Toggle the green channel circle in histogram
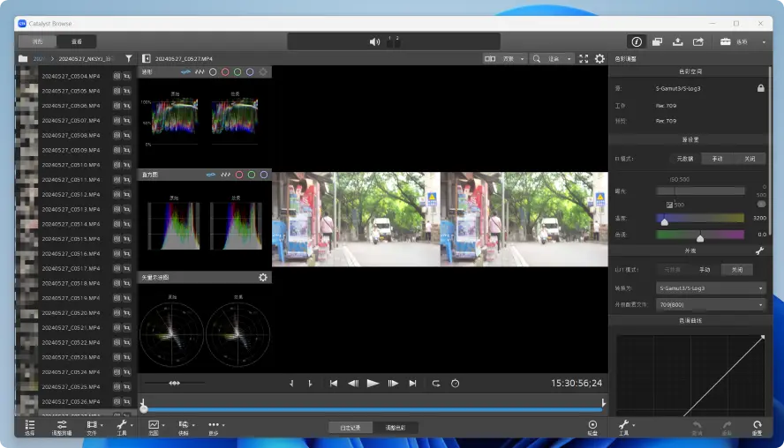784x448 pixels. point(252,175)
